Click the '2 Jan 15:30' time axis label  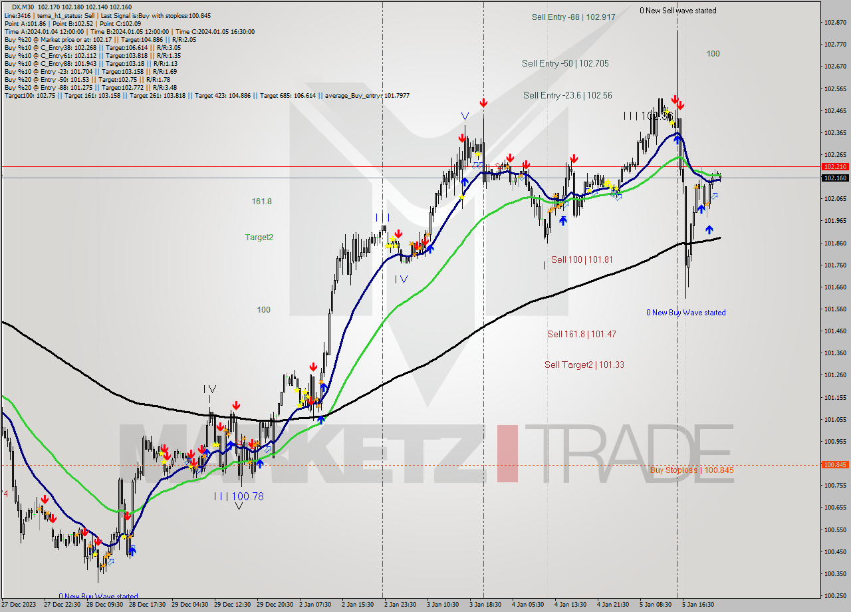pyautogui.click(x=358, y=605)
